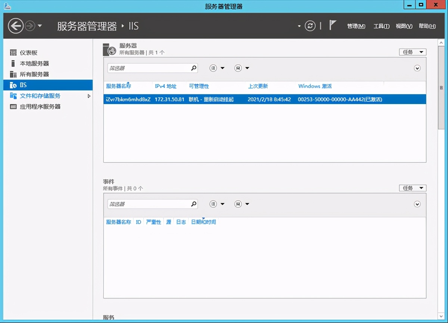Refresh Server Manager using the refresh icon
The image size is (448, 323).
tap(310, 26)
